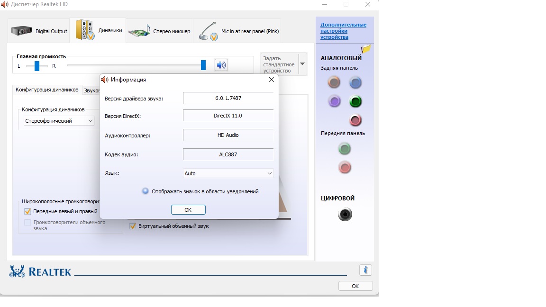This screenshot has height=307, width=546.
Task: Toggle the Виртуальный объемный звук checkbox
Action: pos(132,226)
